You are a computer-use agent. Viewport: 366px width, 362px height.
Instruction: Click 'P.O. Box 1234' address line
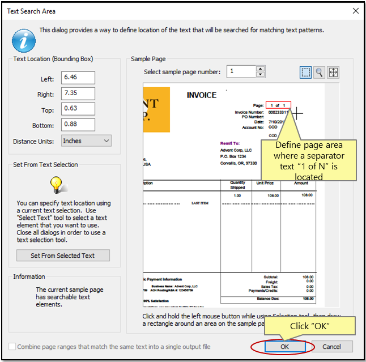(x=233, y=156)
